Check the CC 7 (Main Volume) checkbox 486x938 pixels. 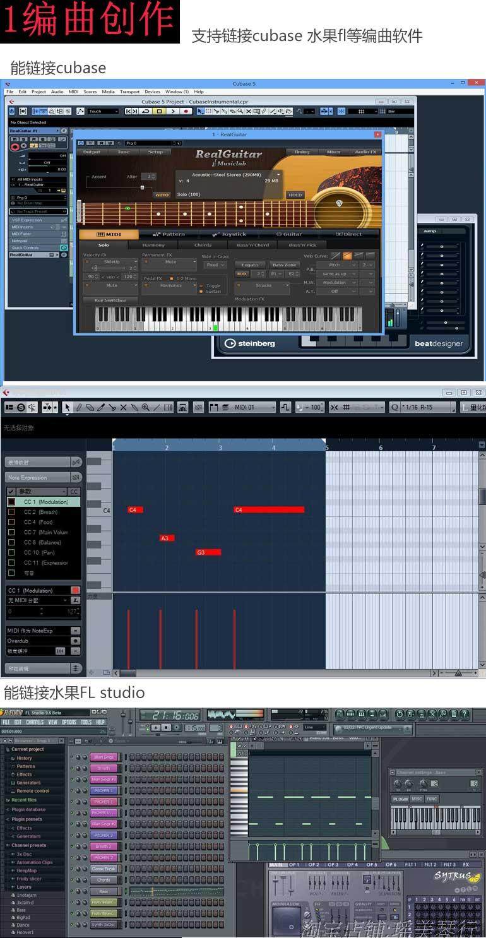pos(11,532)
